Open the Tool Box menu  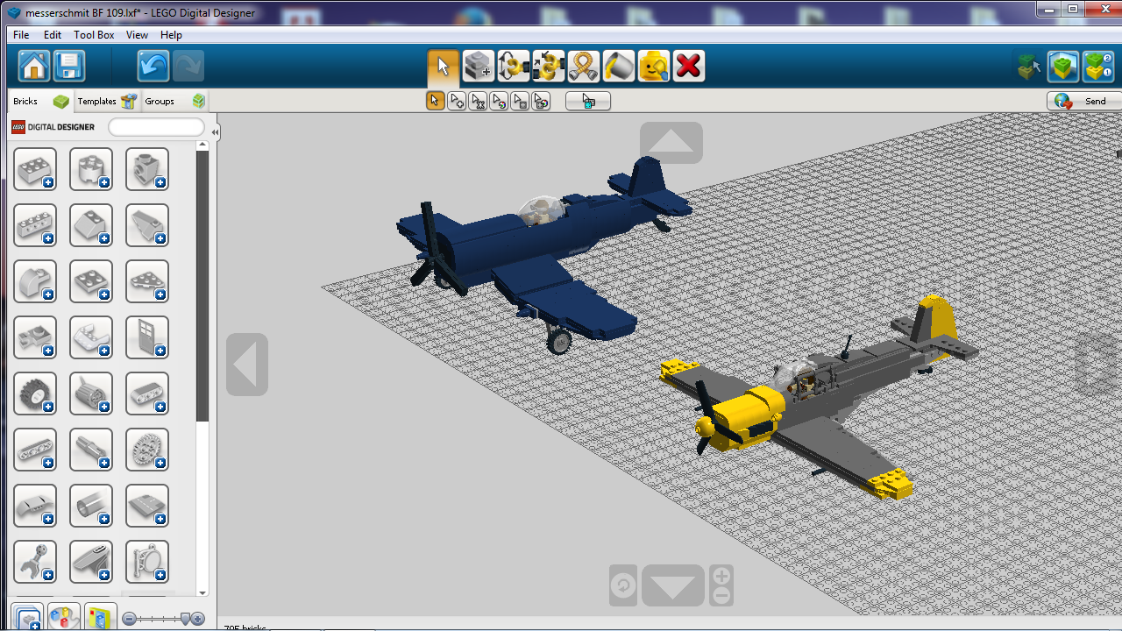94,35
